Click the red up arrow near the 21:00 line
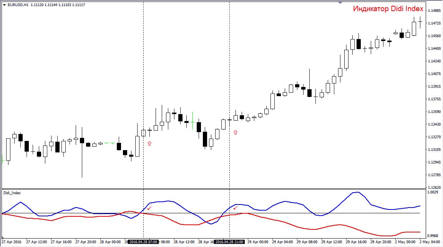The height and width of the screenshot is (247, 443). click(236, 132)
